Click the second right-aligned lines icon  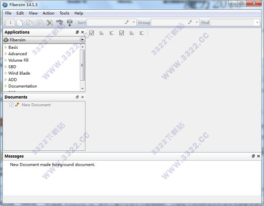pyautogui.click(x=132, y=33)
